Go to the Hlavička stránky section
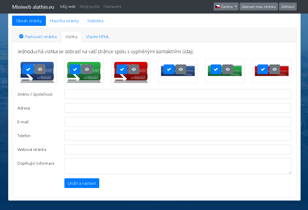Viewport: 308px width, 210px height. click(64, 21)
